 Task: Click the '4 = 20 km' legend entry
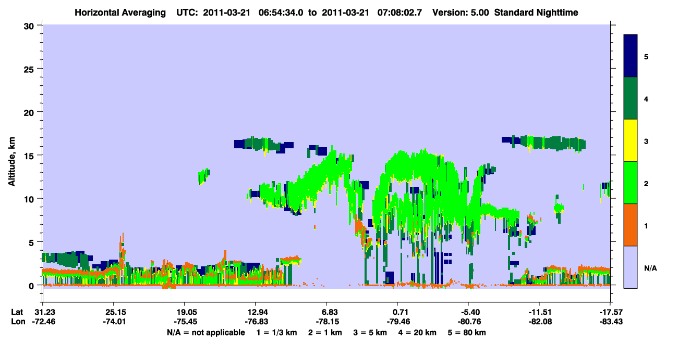tap(419, 332)
